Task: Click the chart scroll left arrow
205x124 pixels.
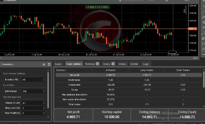Action: click(1, 58)
